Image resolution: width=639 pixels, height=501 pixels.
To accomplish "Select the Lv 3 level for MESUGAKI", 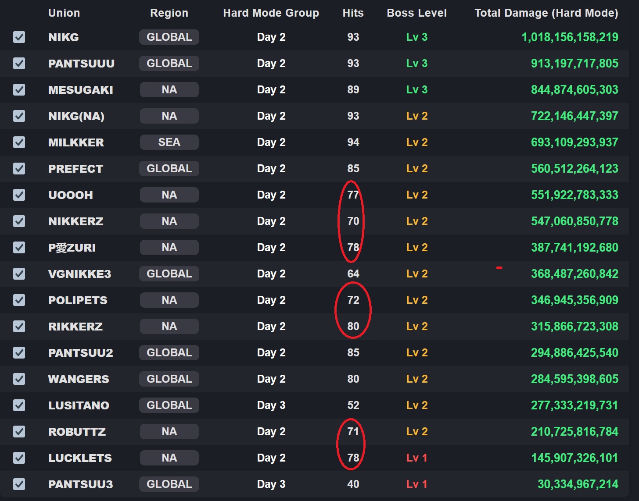I will click(x=416, y=90).
